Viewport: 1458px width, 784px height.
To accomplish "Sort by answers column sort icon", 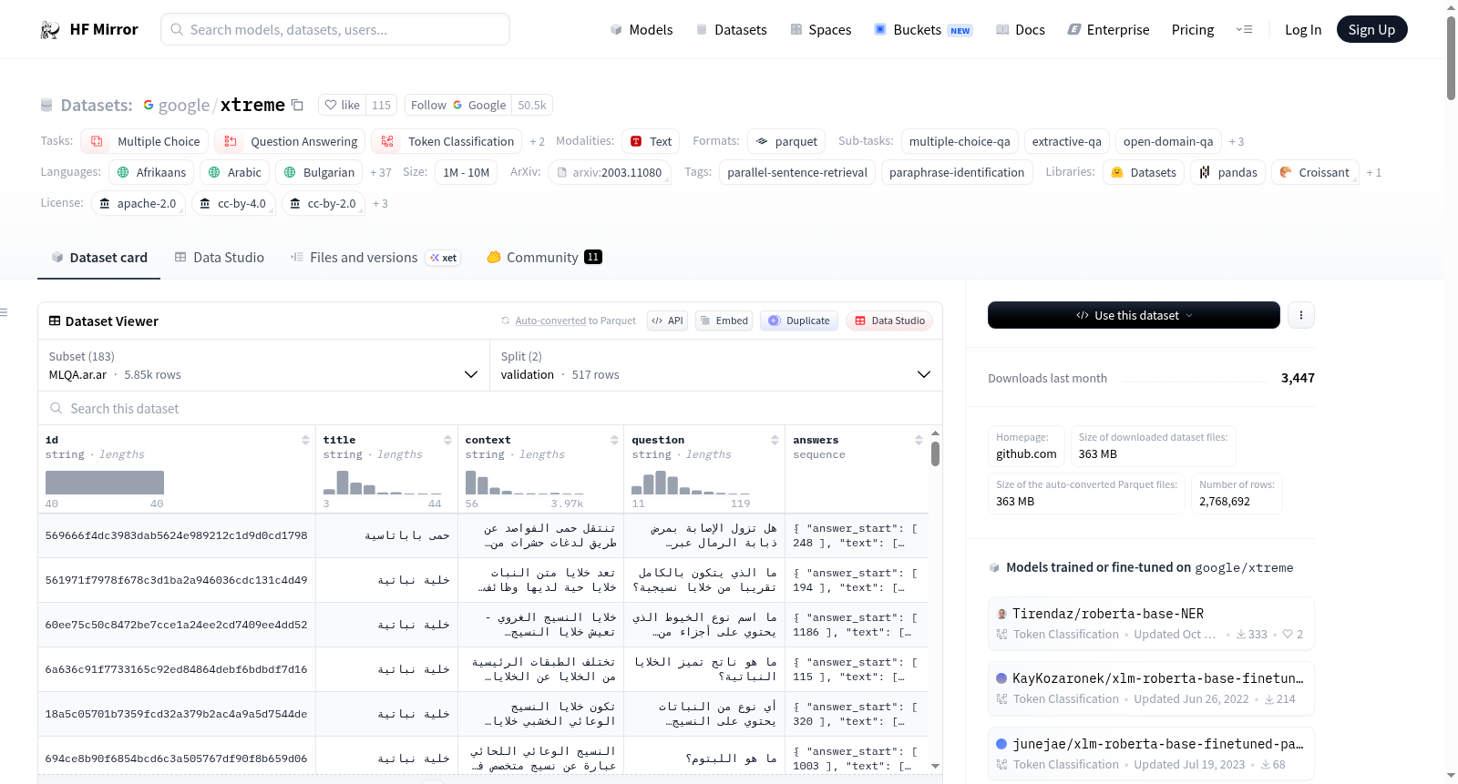I will [x=919, y=440].
